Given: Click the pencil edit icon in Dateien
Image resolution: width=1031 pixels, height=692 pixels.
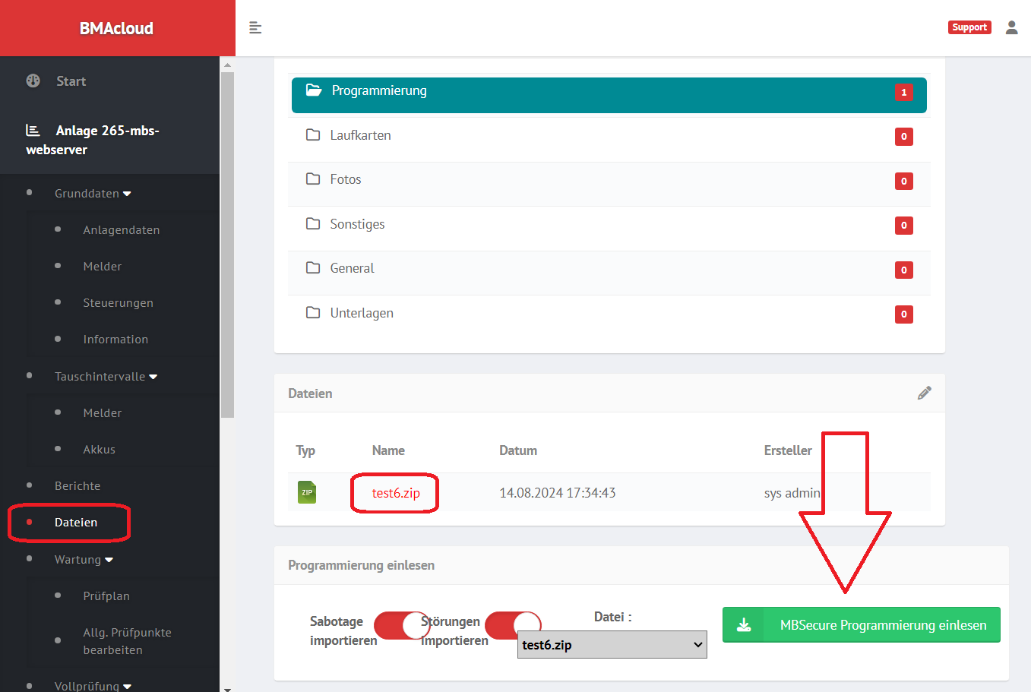Looking at the screenshot, I should [x=924, y=393].
